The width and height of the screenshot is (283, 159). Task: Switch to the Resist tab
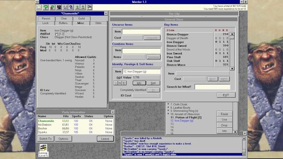coord(46,19)
